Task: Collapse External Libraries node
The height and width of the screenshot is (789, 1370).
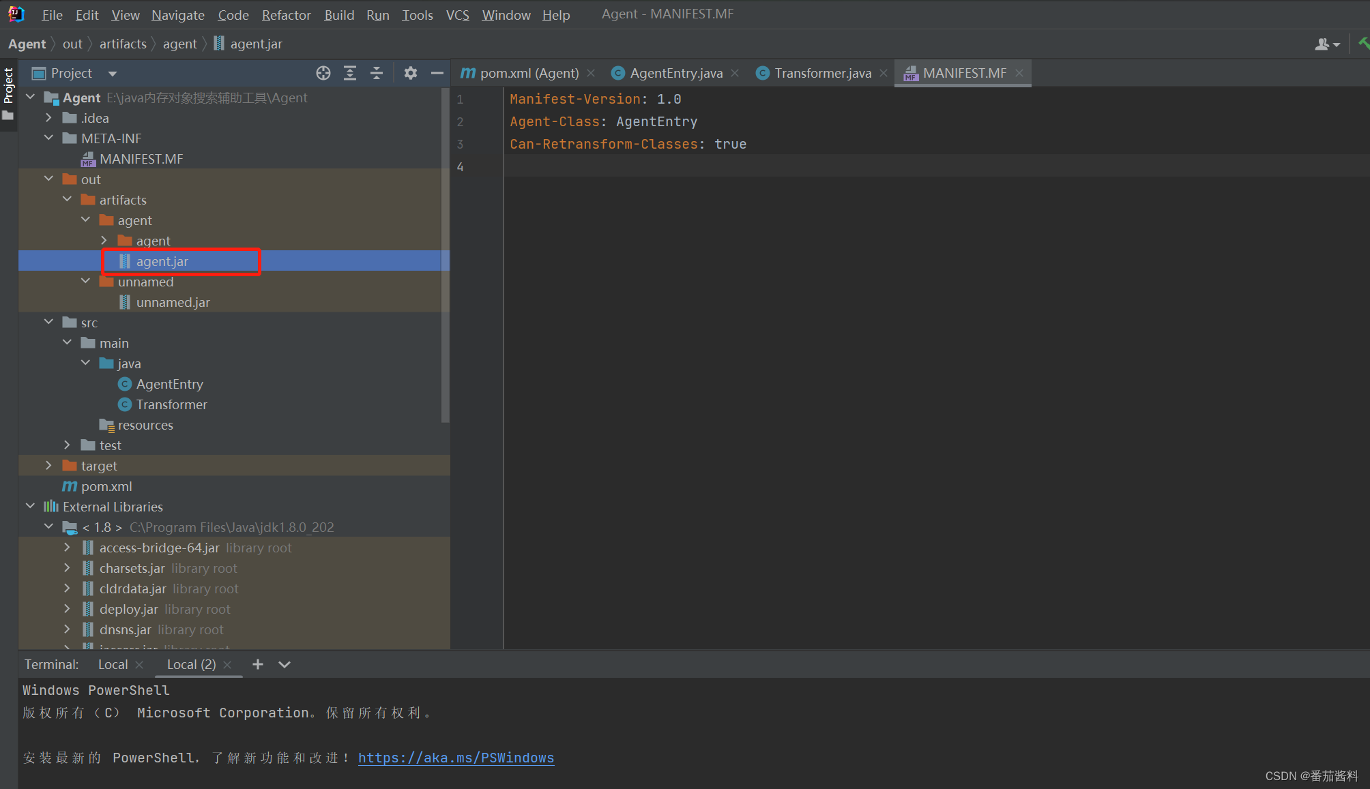Action: (x=30, y=507)
